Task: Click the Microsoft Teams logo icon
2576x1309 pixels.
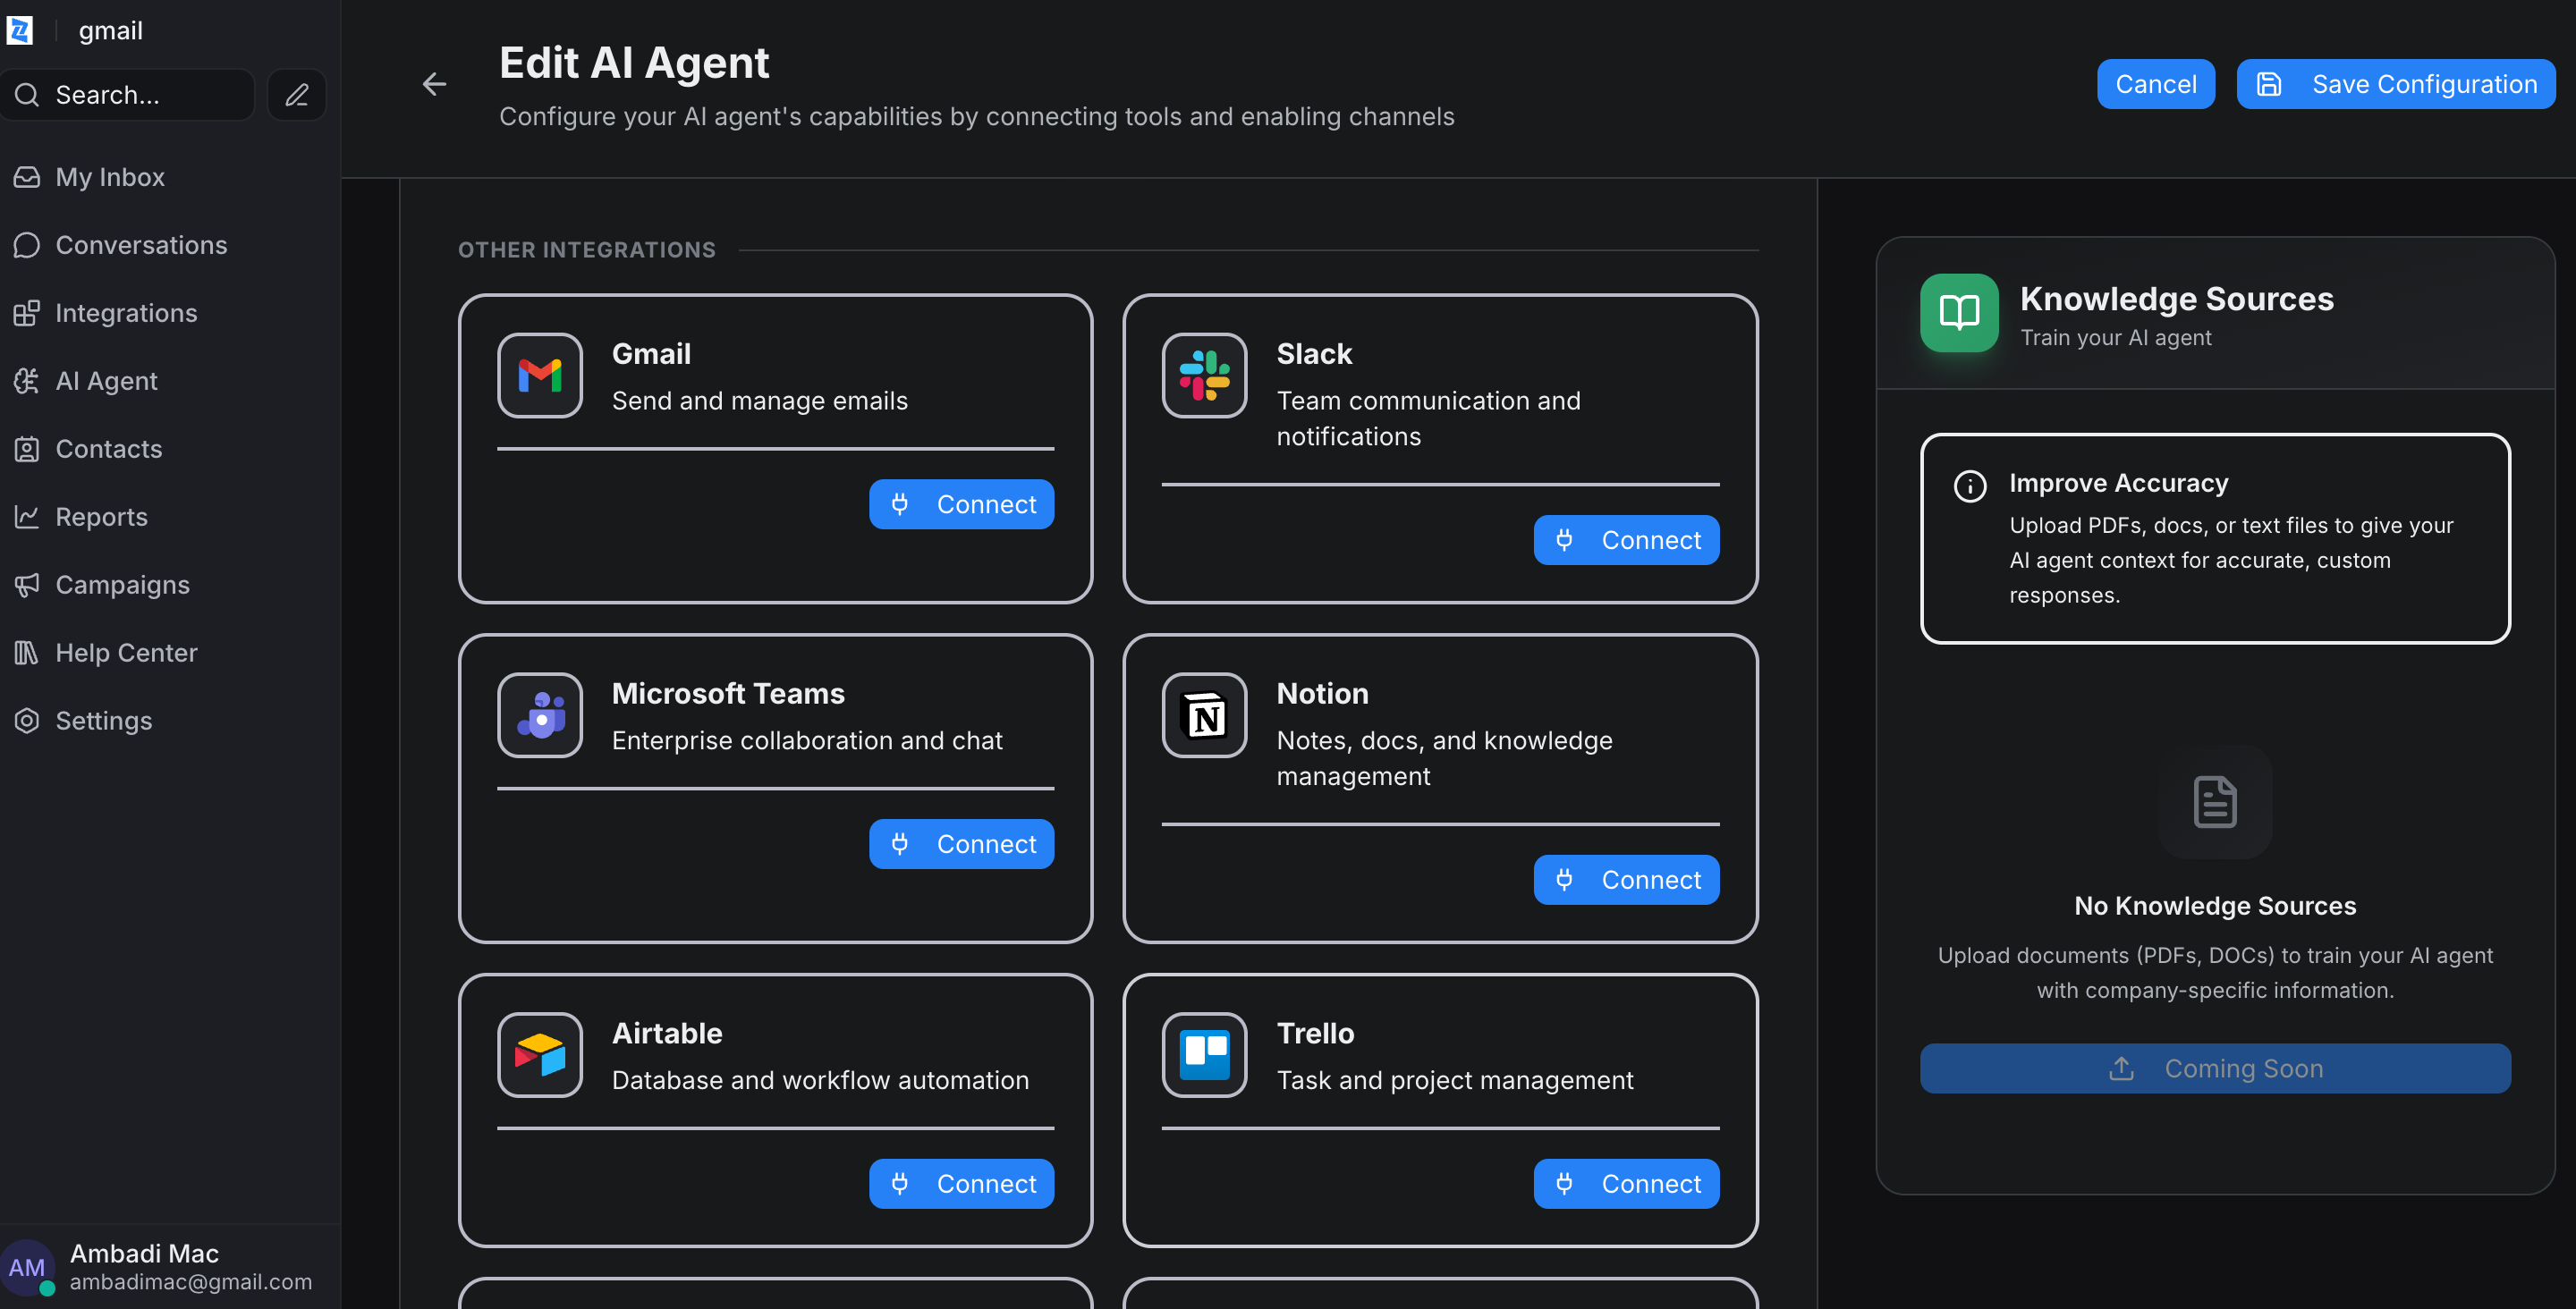Action: pos(540,716)
